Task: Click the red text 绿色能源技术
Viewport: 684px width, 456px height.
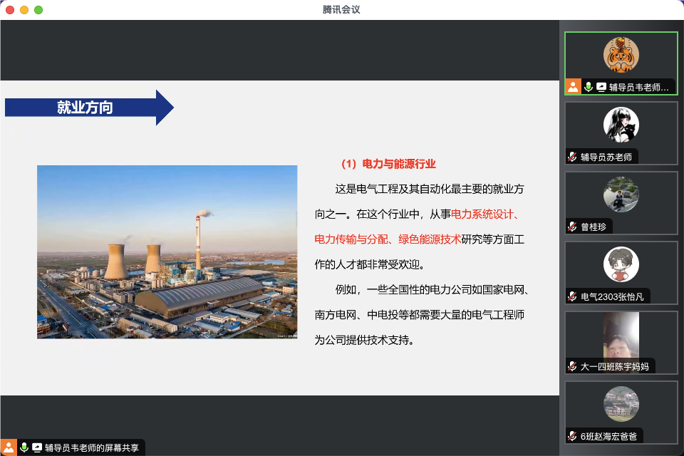Action: click(430, 239)
